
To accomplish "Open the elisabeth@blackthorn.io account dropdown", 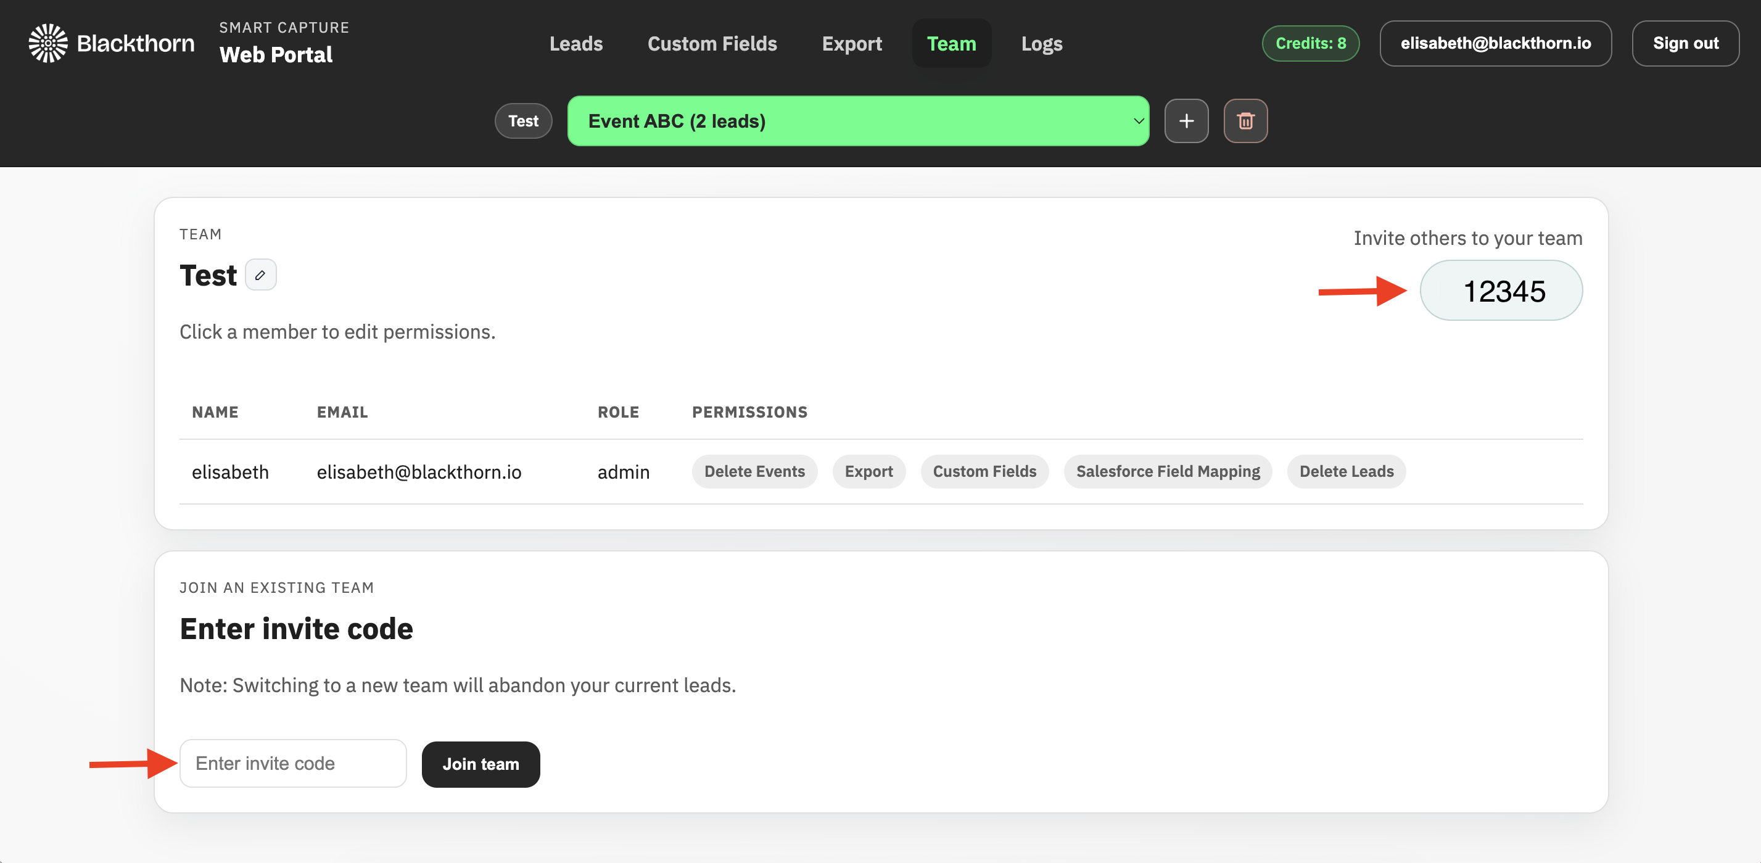I will tap(1496, 43).
